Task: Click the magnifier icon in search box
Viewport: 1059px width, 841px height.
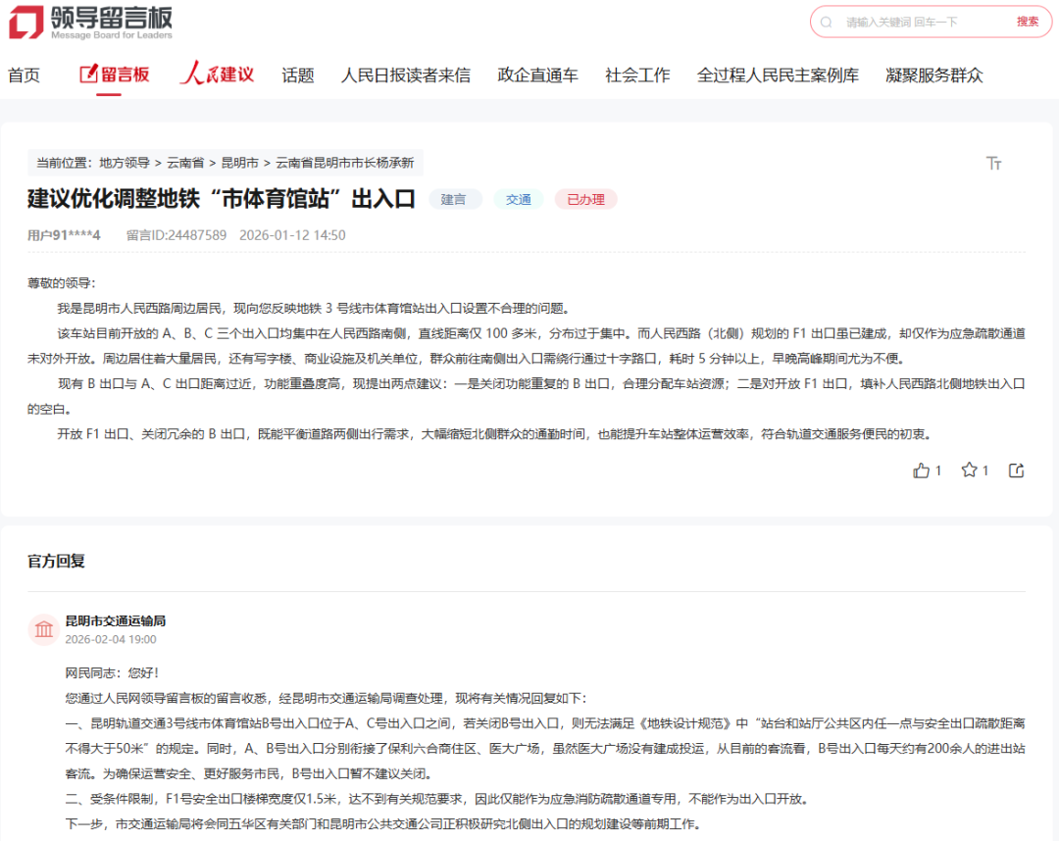Action: (x=827, y=22)
